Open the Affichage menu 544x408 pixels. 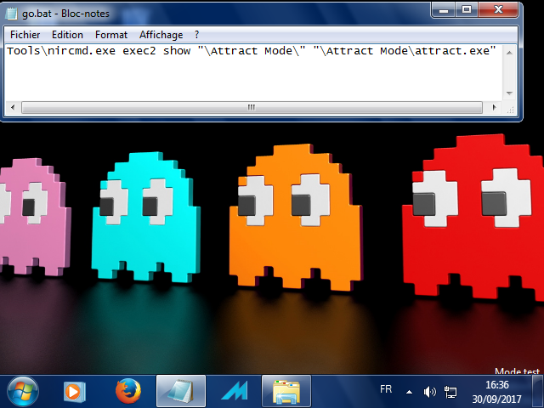[x=161, y=35]
